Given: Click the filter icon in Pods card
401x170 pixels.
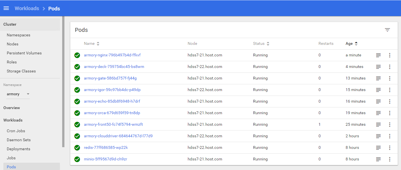Looking at the screenshot, I should [387, 30].
